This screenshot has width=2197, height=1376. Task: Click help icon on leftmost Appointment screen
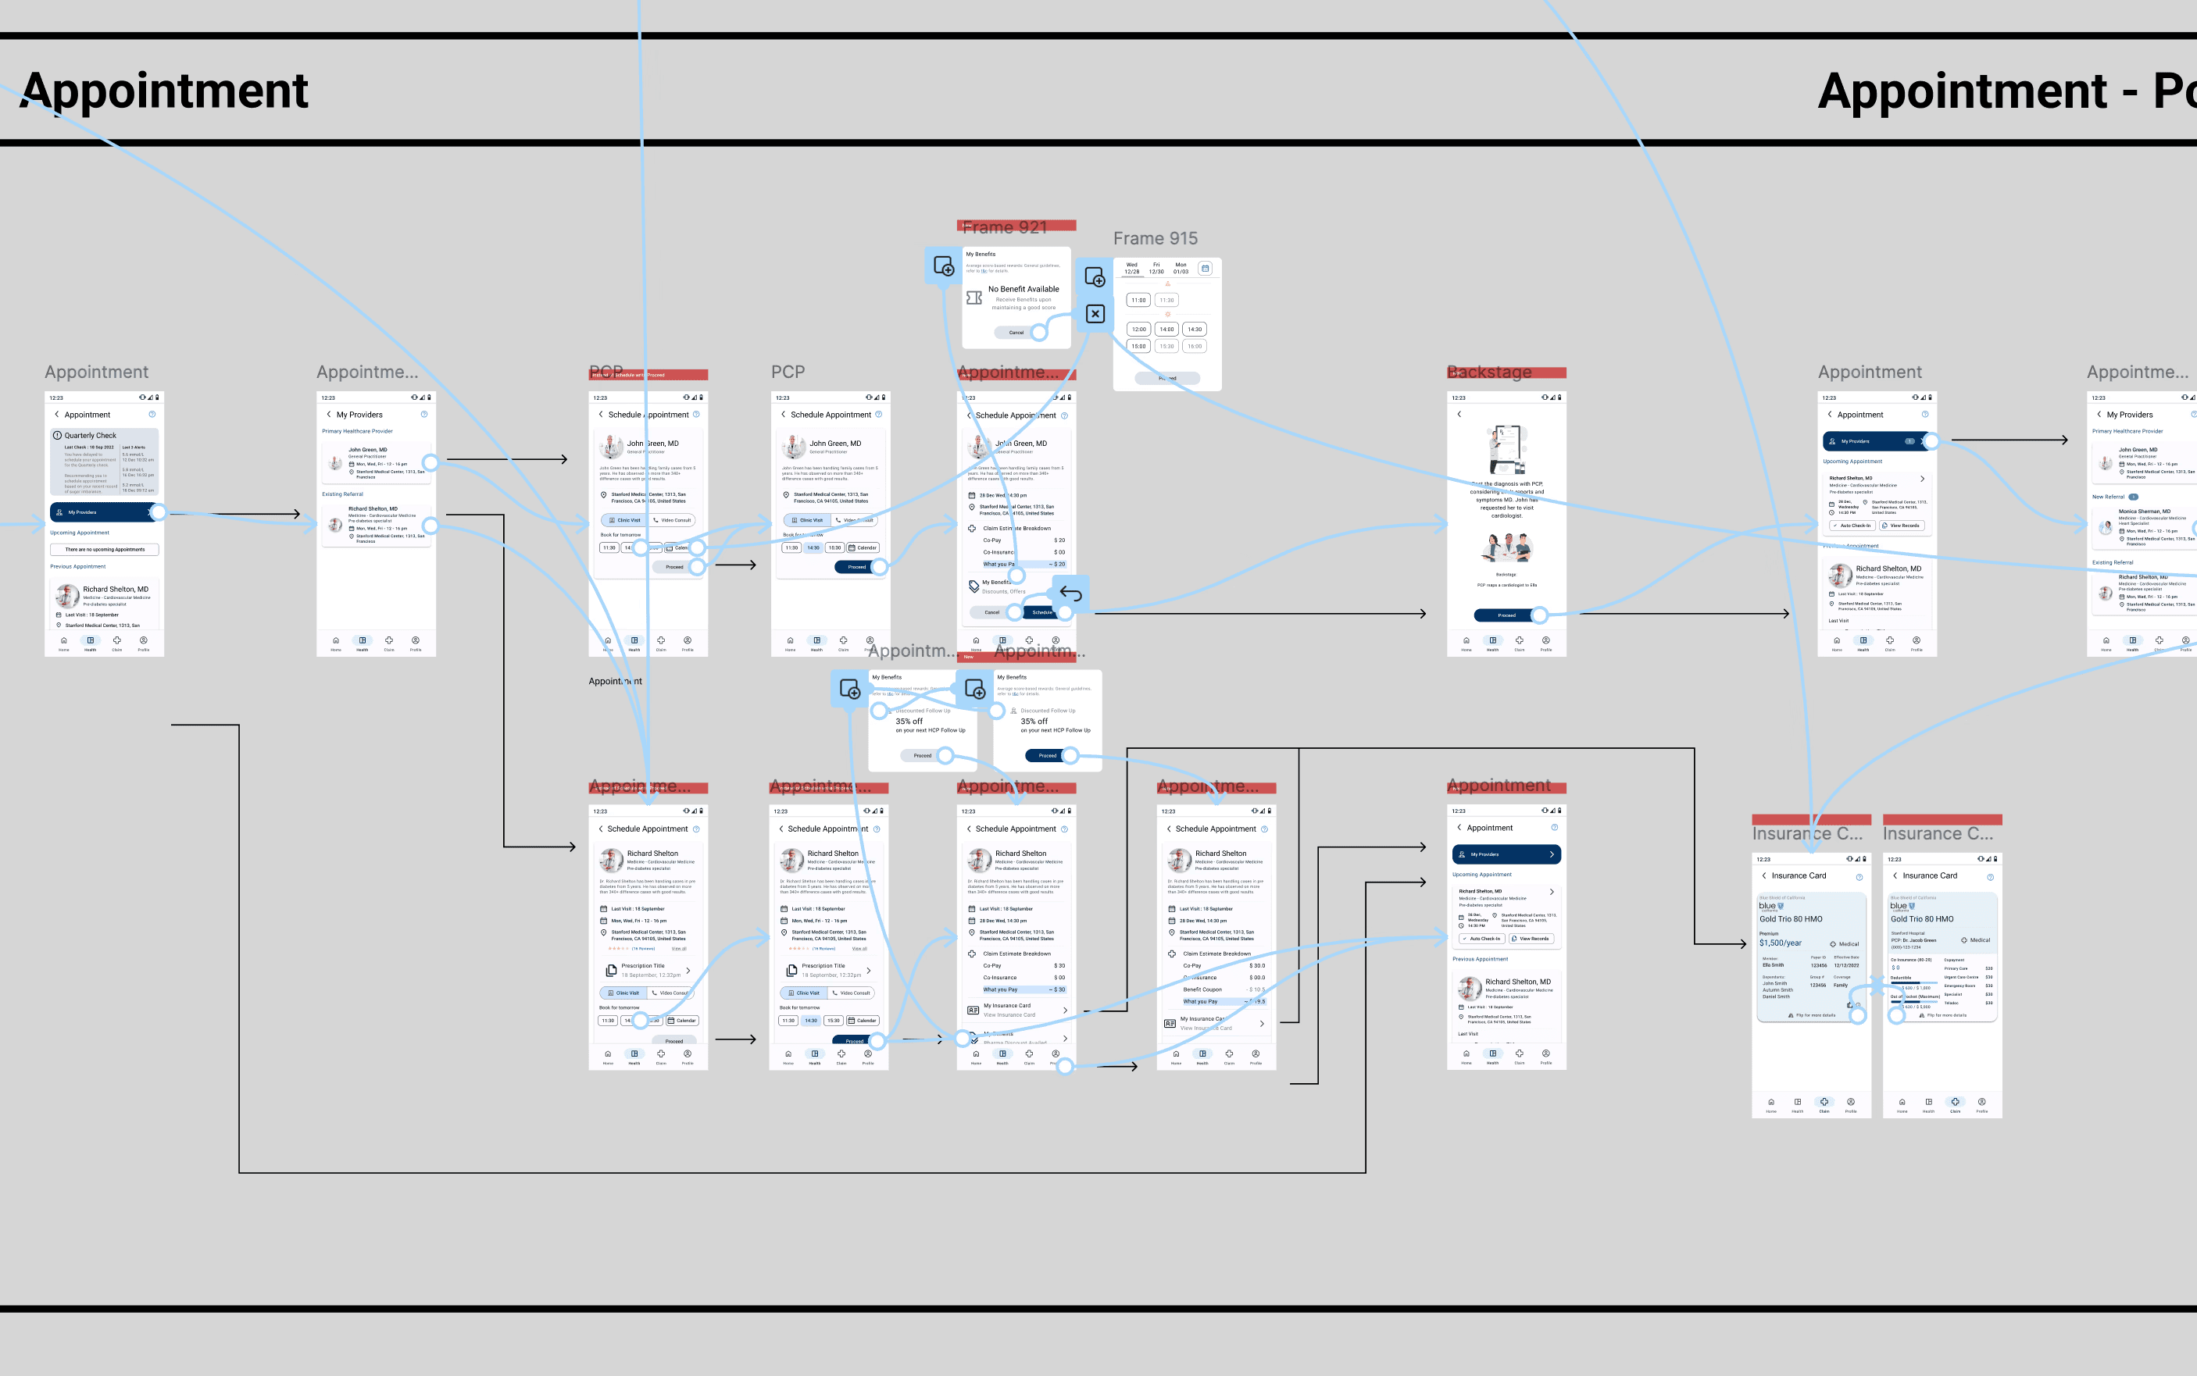tap(152, 415)
